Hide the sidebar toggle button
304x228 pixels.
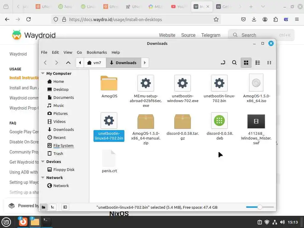(x=65, y=207)
